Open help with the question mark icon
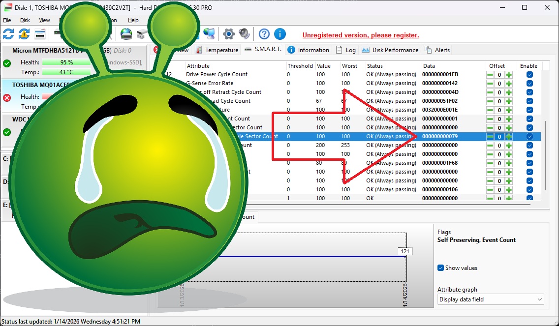Screen dimensions: 559x327 264,34
